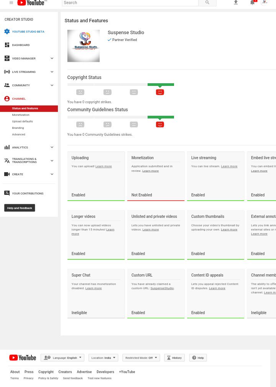Click the red smiley under Community Guidelines Status
Viewport: 276px width, 387px height.
160,124
